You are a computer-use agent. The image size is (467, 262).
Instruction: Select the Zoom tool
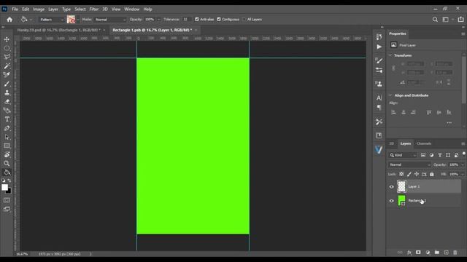(7, 163)
